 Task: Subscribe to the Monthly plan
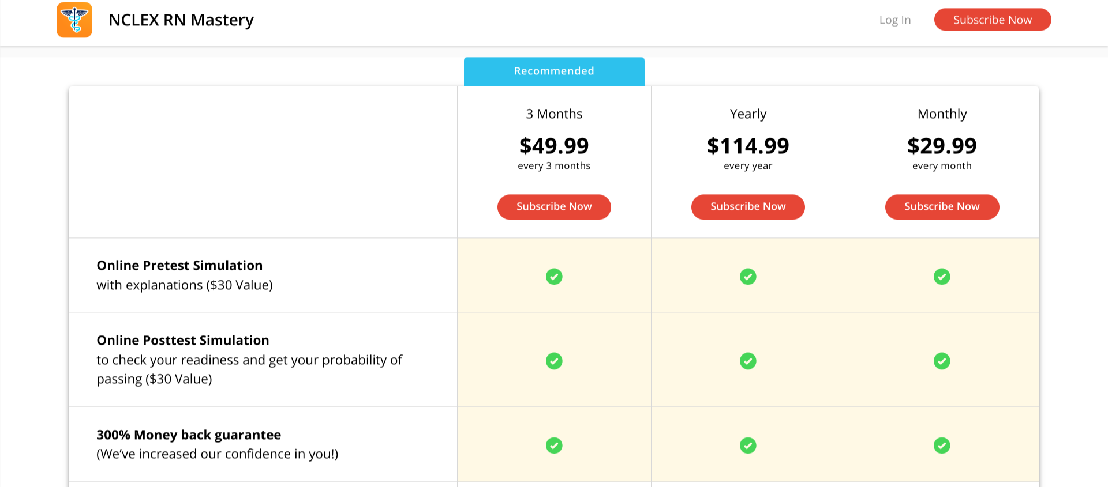pyautogui.click(x=942, y=207)
